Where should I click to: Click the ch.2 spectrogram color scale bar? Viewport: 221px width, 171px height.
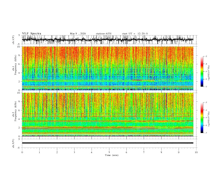pos(202,118)
